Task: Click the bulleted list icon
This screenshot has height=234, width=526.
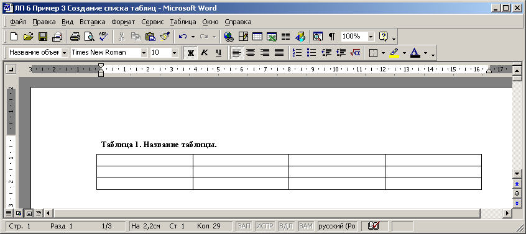Action: [x=311, y=53]
